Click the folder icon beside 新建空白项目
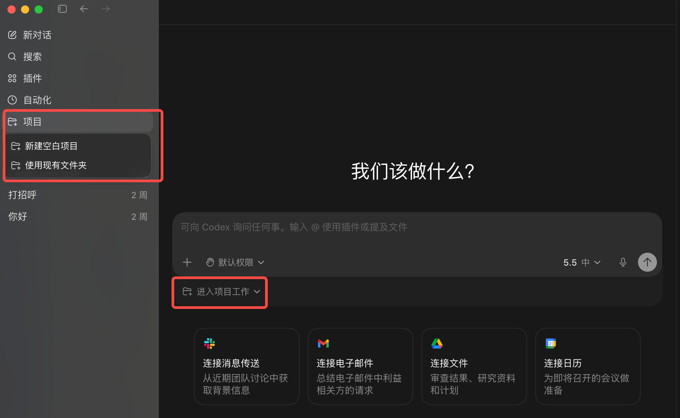 16,146
